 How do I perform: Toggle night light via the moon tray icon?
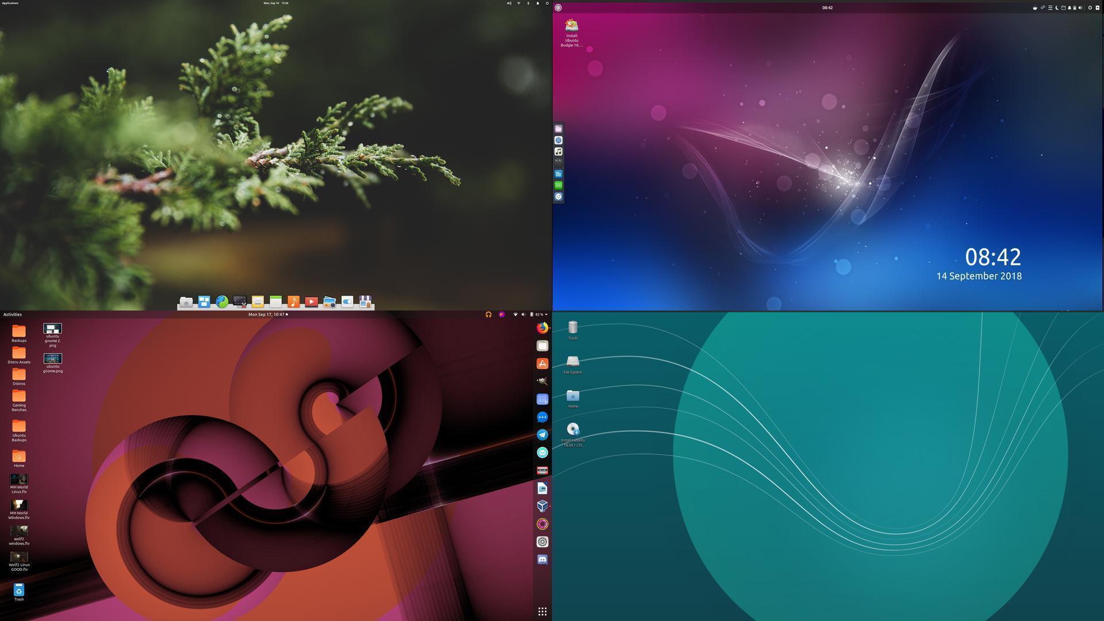tap(1057, 7)
